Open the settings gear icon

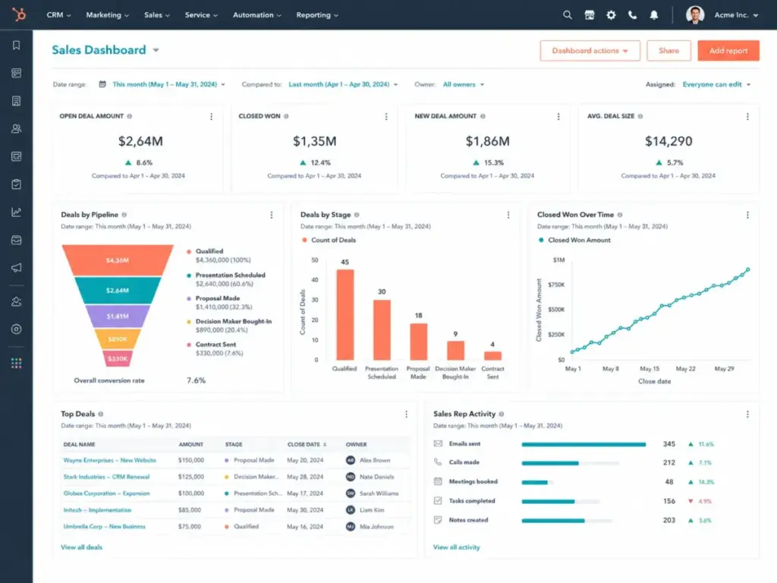[x=611, y=15]
